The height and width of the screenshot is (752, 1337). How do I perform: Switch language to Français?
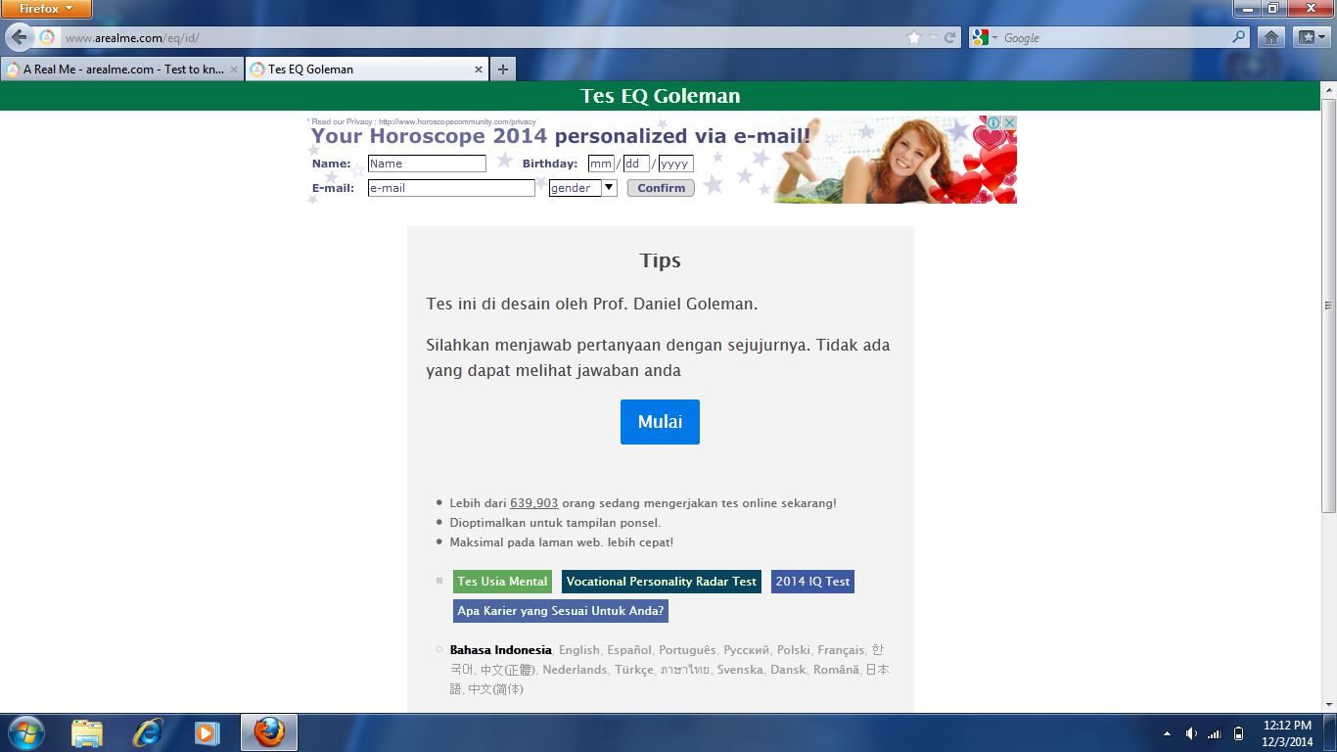coord(841,650)
